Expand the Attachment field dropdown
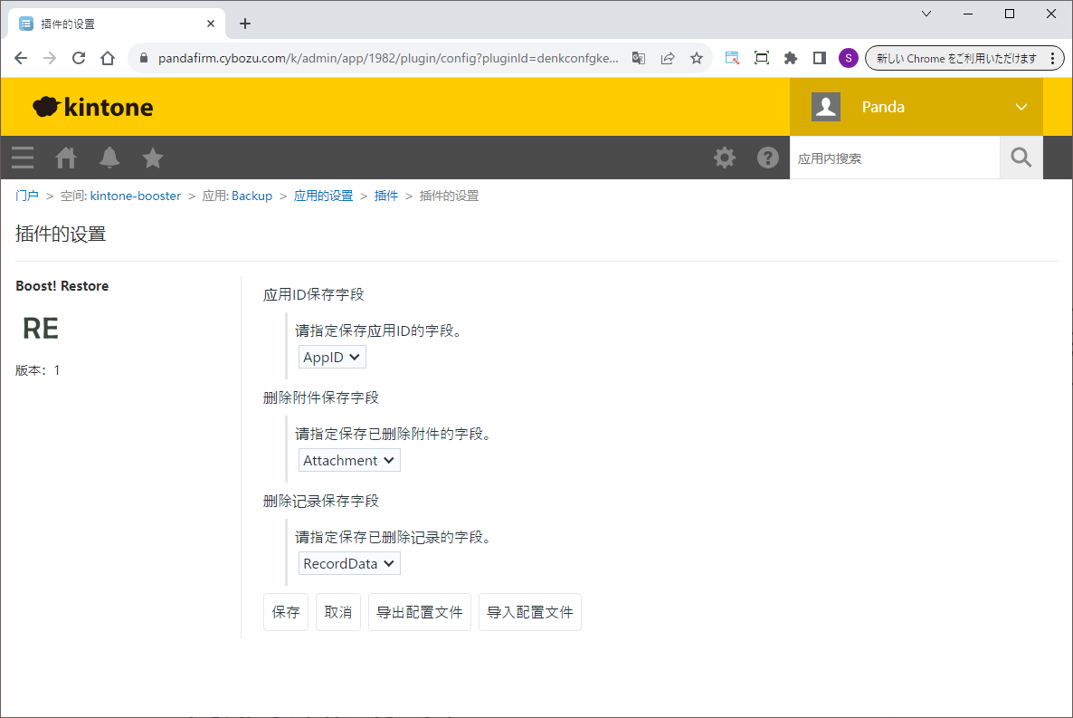The image size is (1073, 718). (x=349, y=461)
